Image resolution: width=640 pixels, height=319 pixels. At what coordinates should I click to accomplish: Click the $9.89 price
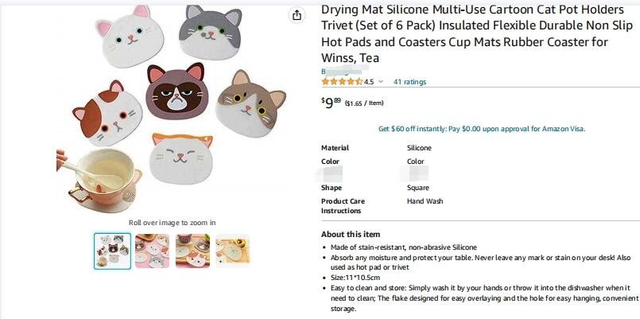tap(331, 102)
